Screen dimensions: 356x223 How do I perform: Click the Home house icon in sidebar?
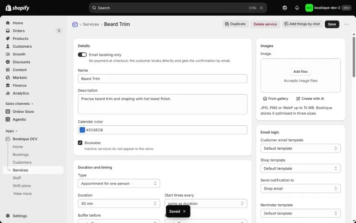[x=8, y=23]
